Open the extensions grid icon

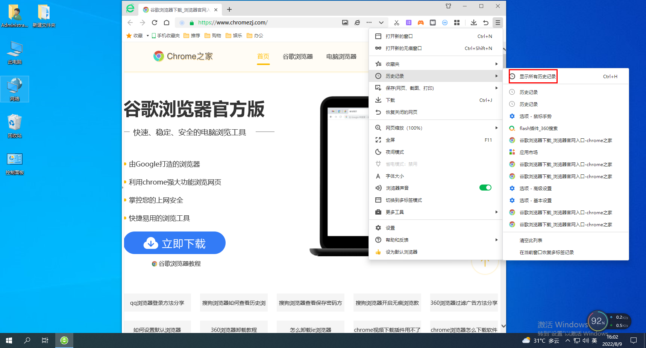tap(457, 23)
